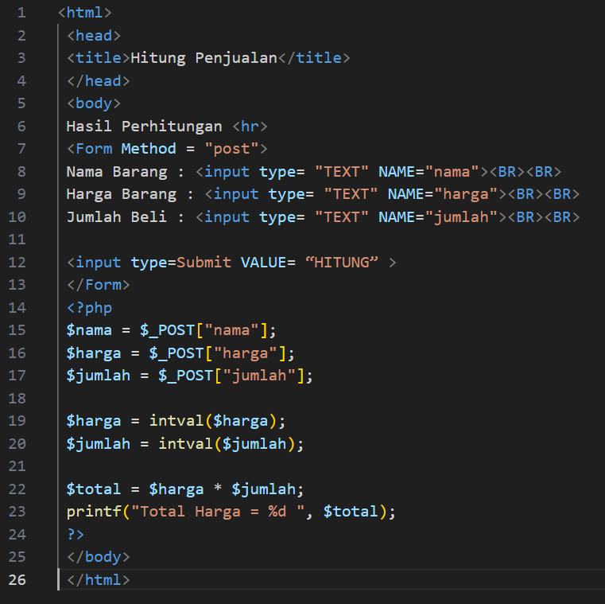Screen dimensions: 605x604
Task: Click line number 1 in the gutter
Action: pos(21,13)
